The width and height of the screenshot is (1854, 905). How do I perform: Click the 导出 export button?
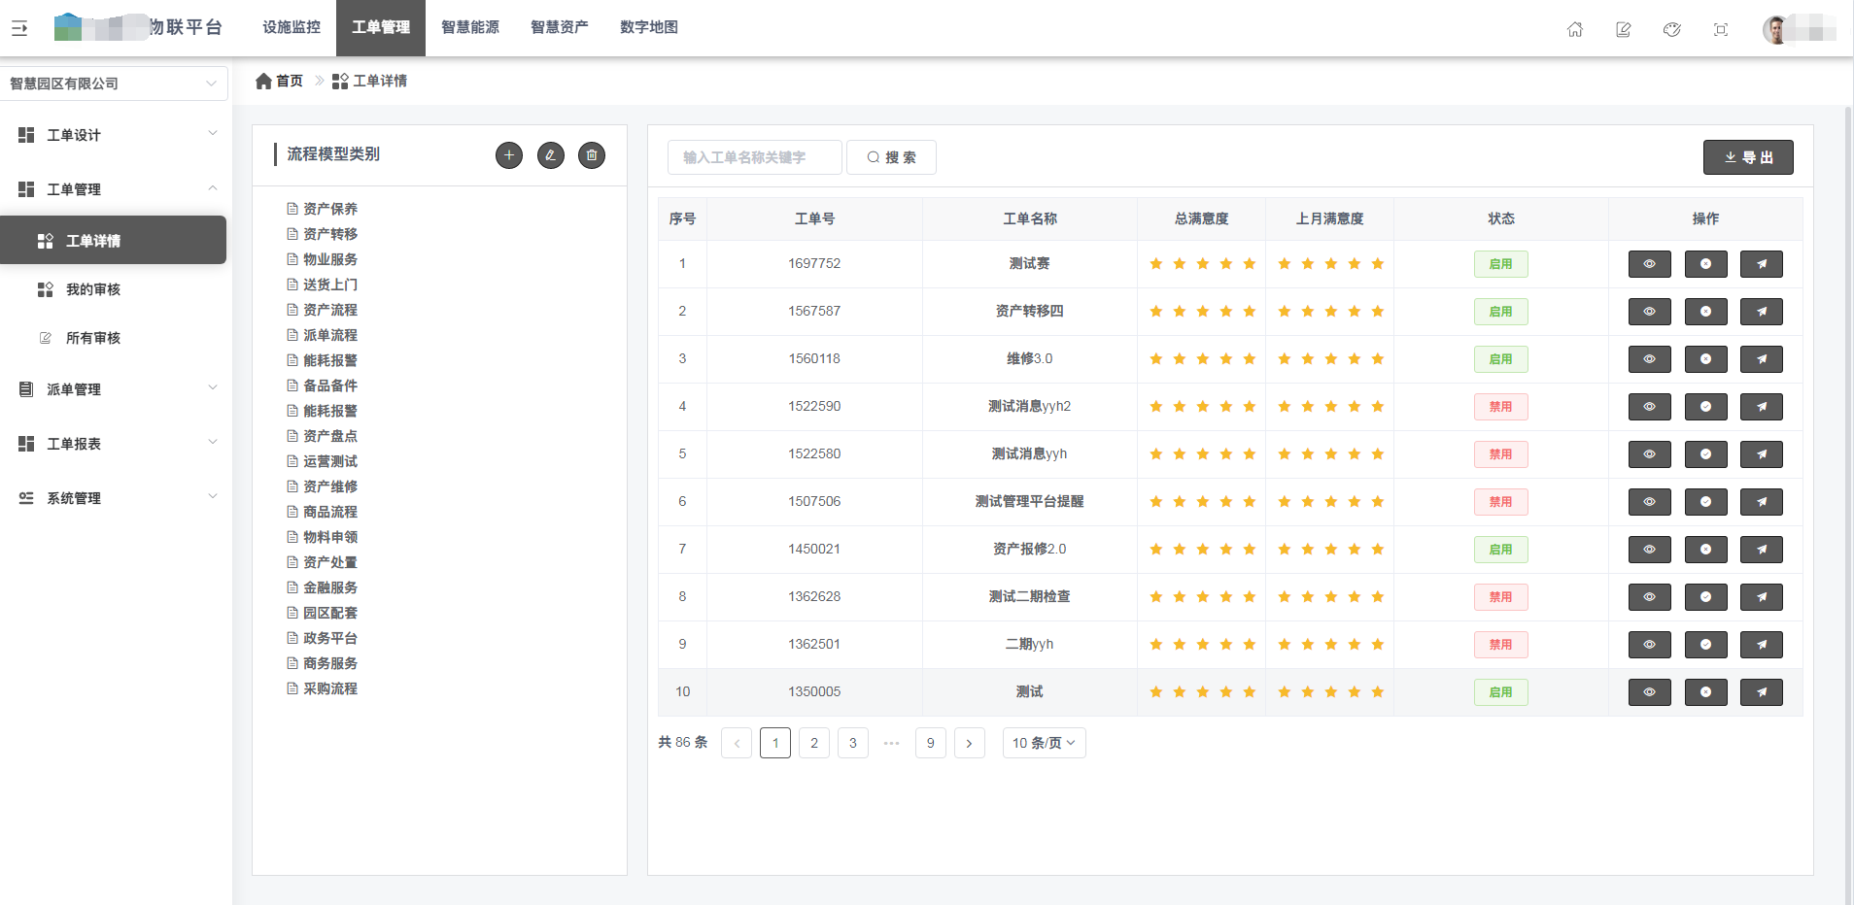pos(1748,157)
